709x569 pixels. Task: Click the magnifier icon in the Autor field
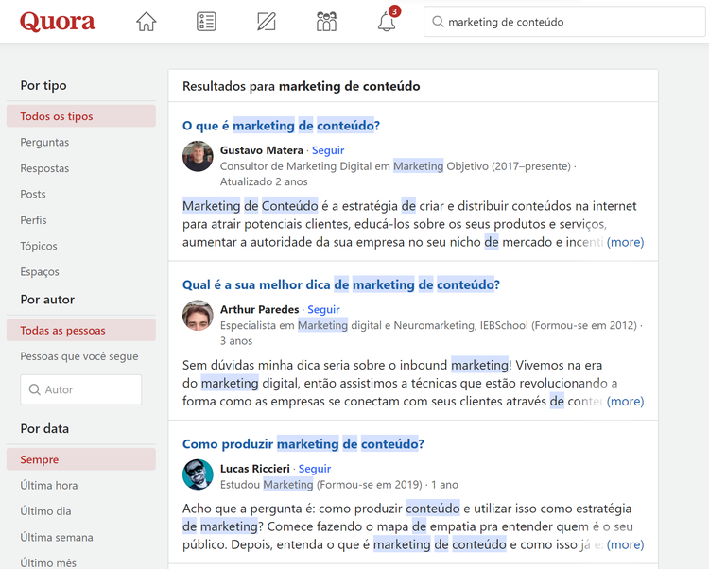click(x=34, y=389)
